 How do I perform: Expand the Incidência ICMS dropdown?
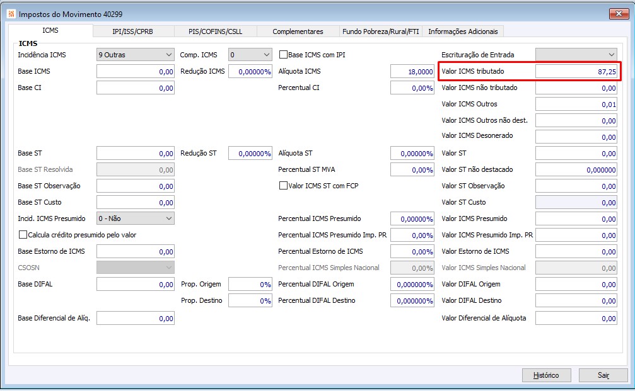click(136, 55)
